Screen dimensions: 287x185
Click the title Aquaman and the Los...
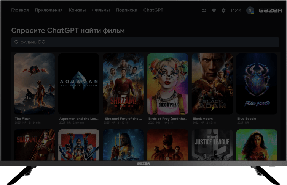pos(79,119)
